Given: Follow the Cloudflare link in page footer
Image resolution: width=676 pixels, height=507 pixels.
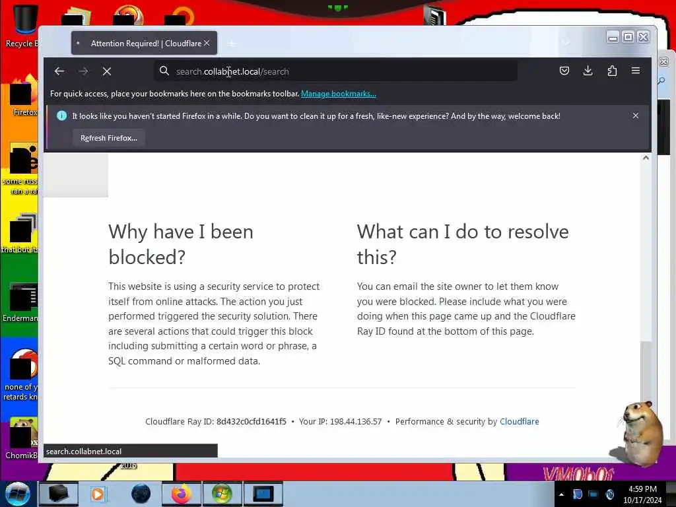Looking at the screenshot, I should (x=519, y=422).
